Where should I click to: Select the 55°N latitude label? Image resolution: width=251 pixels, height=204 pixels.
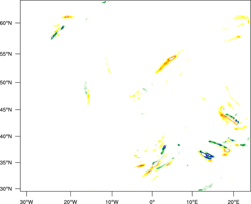click(6, 54)
